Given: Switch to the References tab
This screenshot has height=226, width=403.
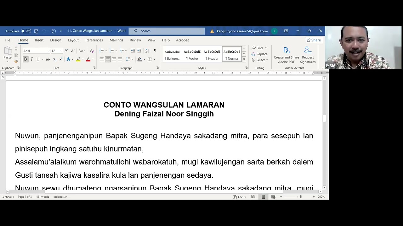Looking at the screenshot, I should point(94,40).
